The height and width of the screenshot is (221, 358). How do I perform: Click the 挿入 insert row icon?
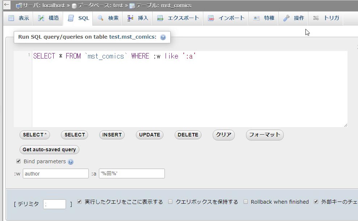tap(130, 18)
